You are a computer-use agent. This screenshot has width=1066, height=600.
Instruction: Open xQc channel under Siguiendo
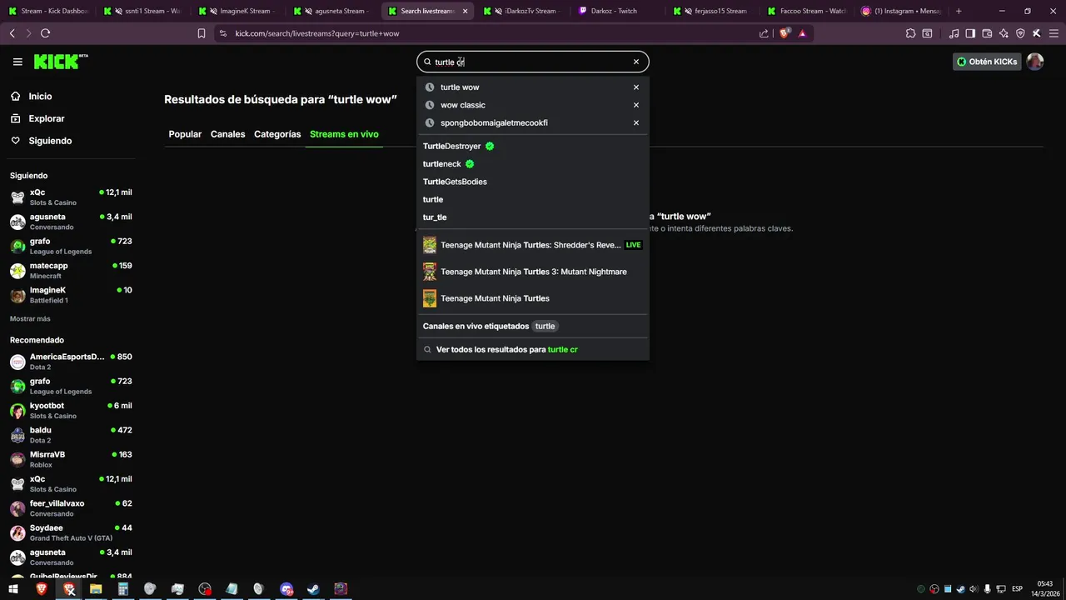tap(71, 197)
